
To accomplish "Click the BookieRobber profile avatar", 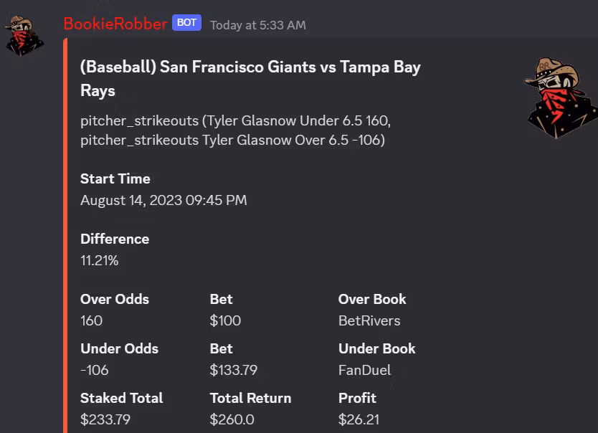I will pyautogui.click(x=24, y=34).
